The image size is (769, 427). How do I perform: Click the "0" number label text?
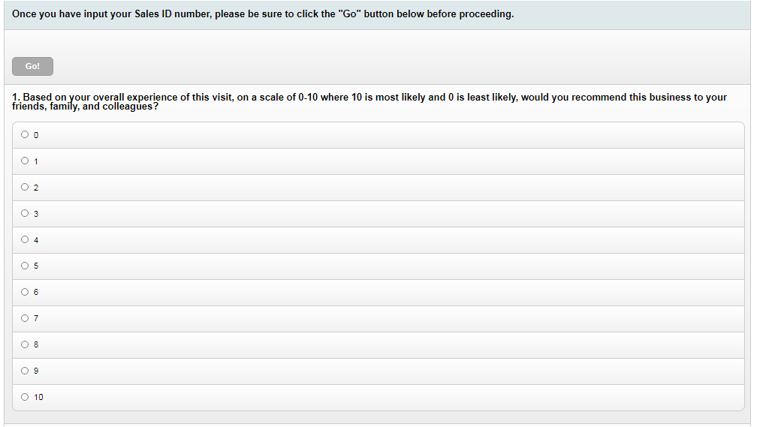point(36,135)
